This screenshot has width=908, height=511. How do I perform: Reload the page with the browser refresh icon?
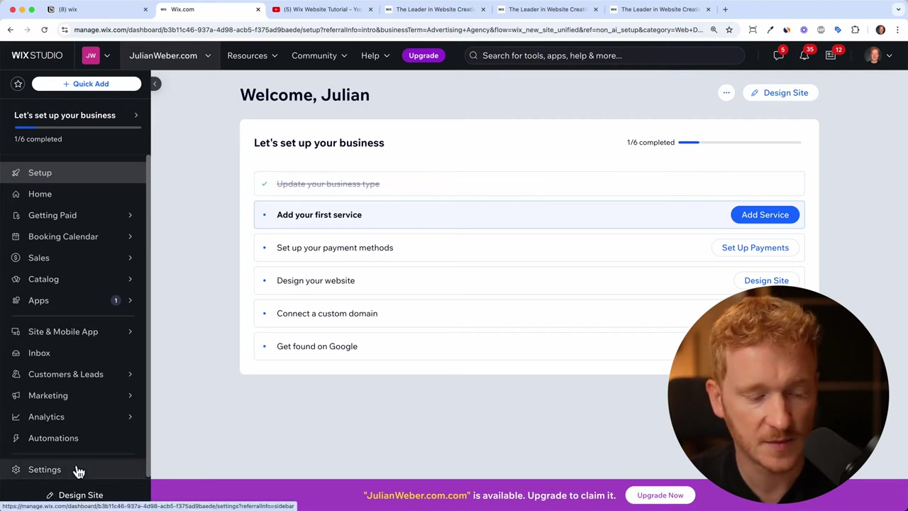(x=44, y=30)
